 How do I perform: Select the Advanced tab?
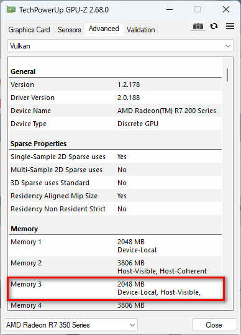(x=104, y=29)
